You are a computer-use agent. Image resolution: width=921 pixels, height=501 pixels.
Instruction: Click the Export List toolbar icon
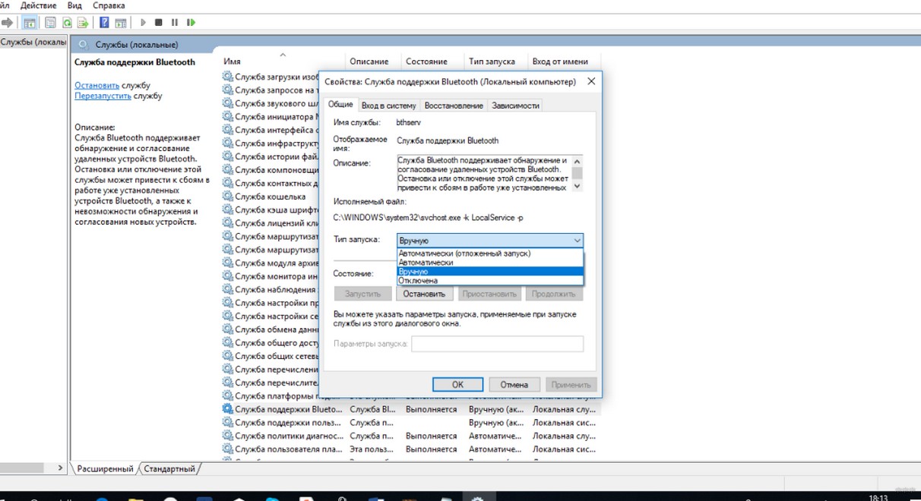(x=83, y=23)
